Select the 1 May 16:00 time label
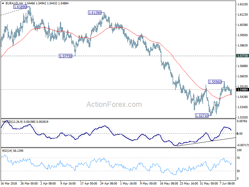Screen dimensions: 249x187 [x=129, y=183]
